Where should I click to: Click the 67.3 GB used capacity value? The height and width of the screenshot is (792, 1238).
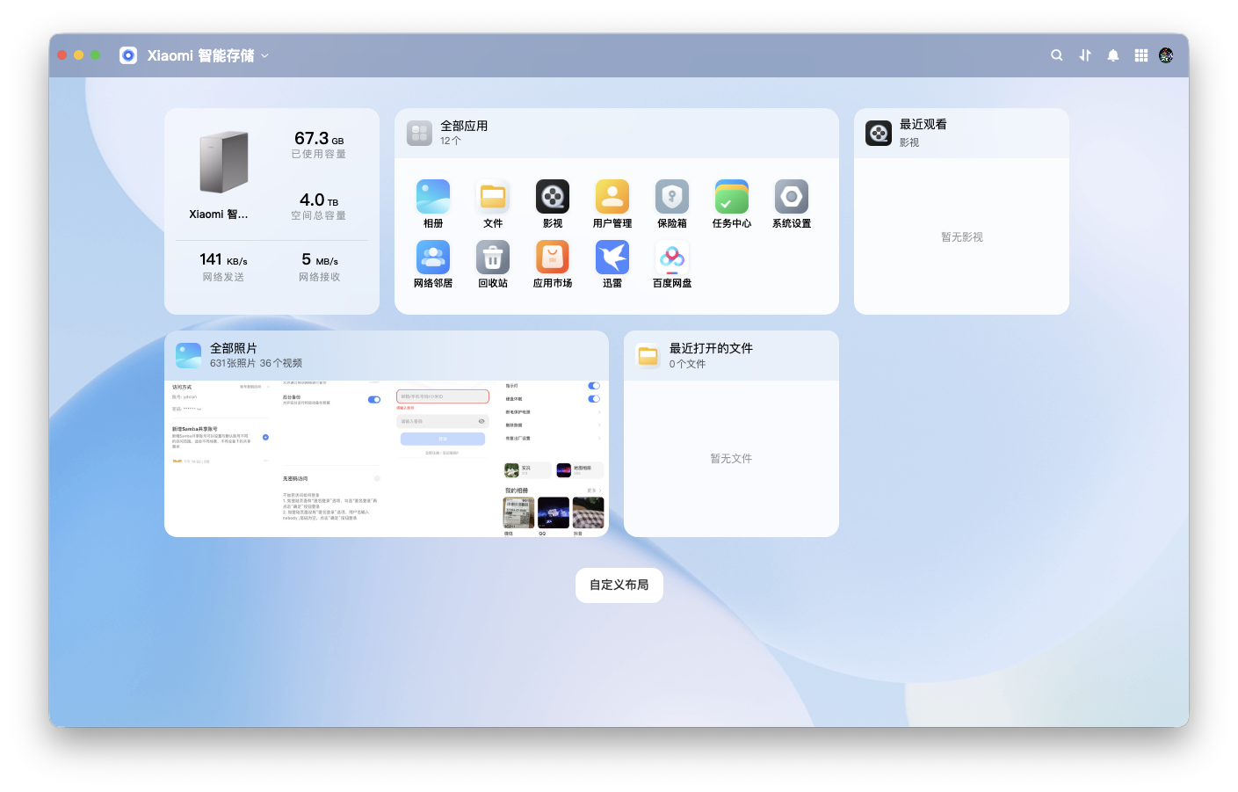(x=319, y=138)
